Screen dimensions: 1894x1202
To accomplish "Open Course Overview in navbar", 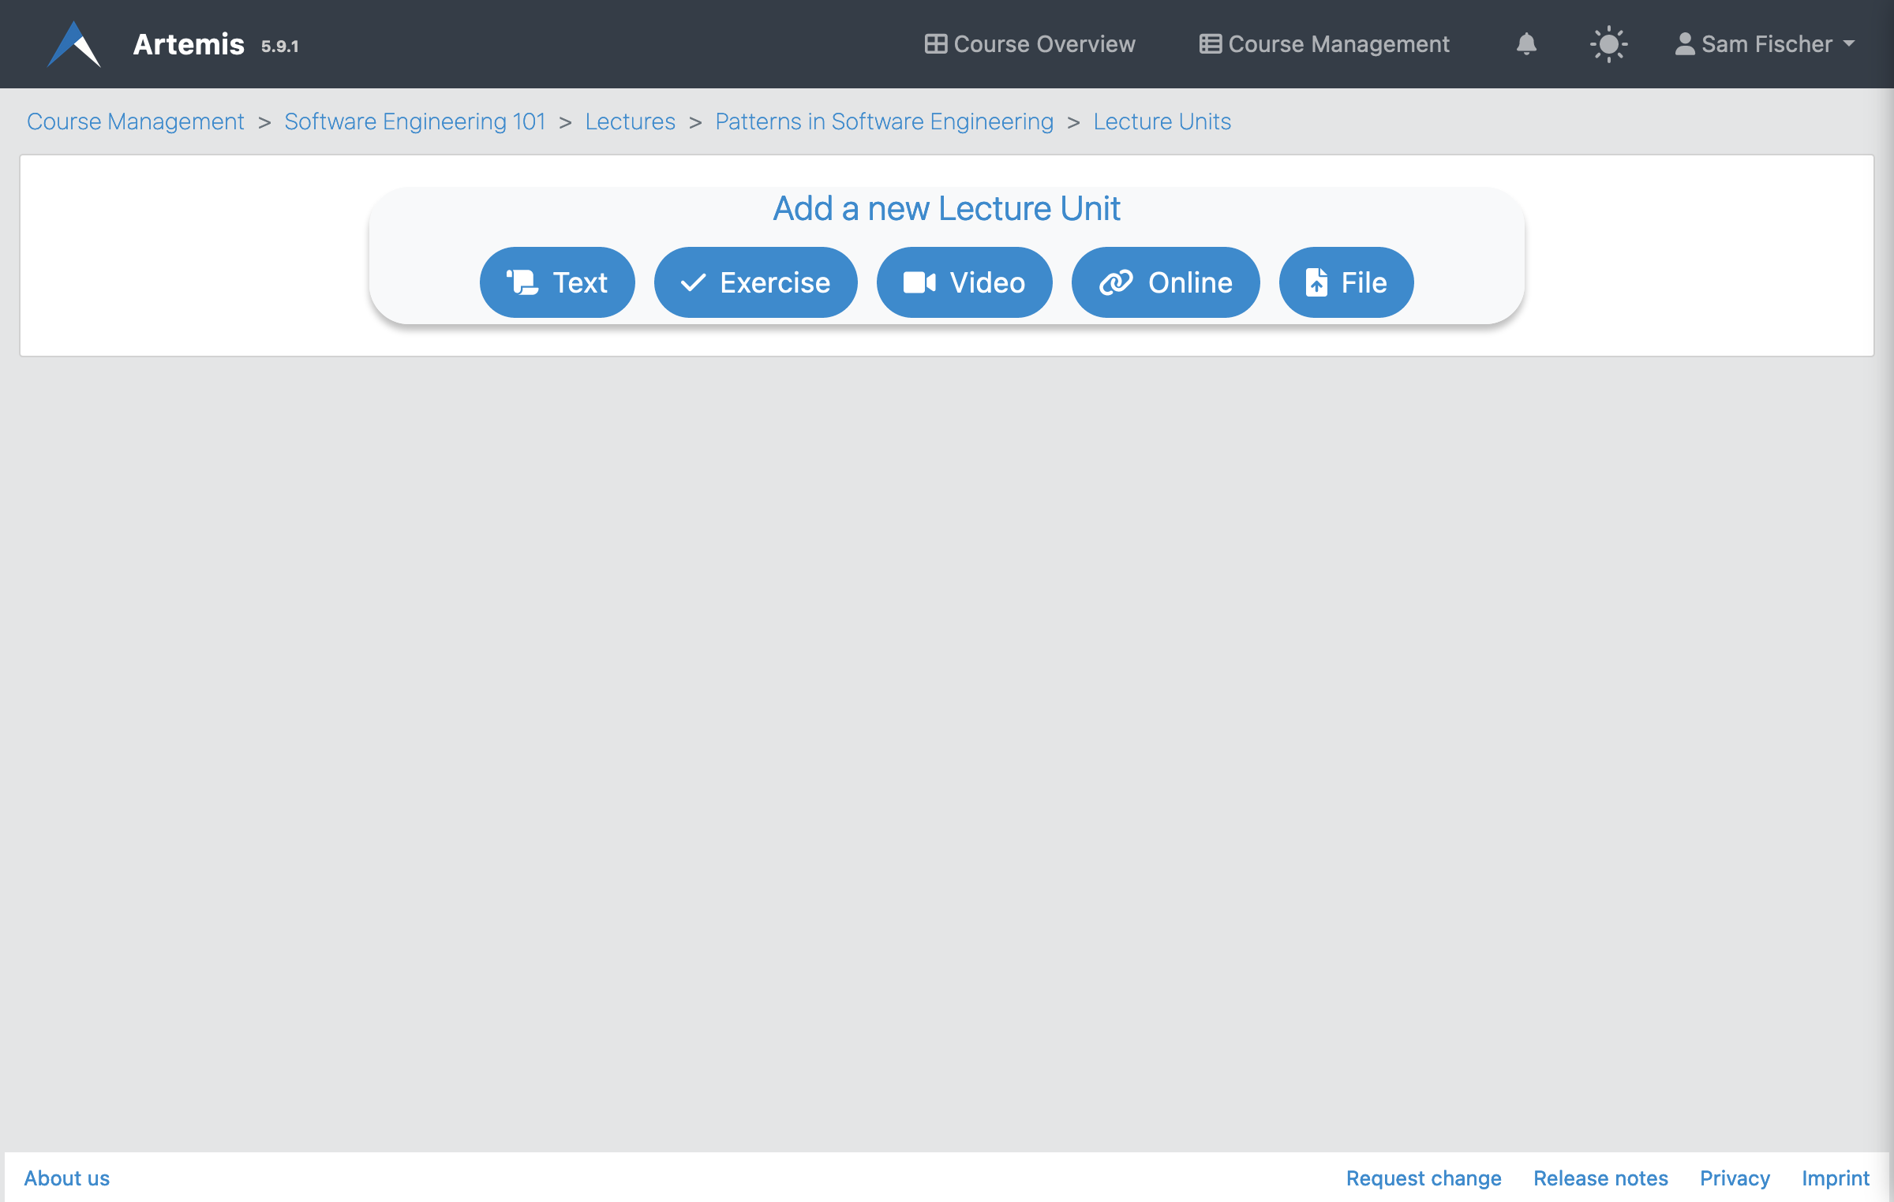I will pos(1030,44).
